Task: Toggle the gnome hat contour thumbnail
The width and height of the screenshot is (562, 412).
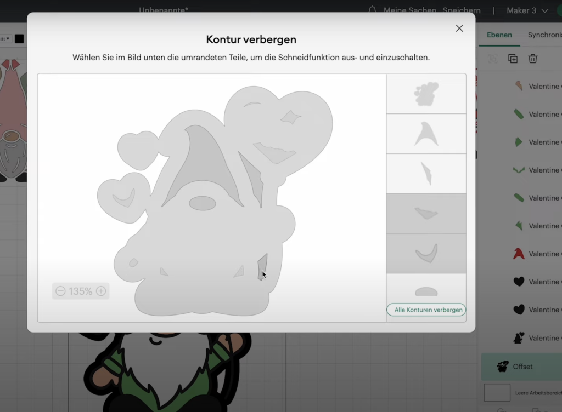Action: (x=426, y=134)
